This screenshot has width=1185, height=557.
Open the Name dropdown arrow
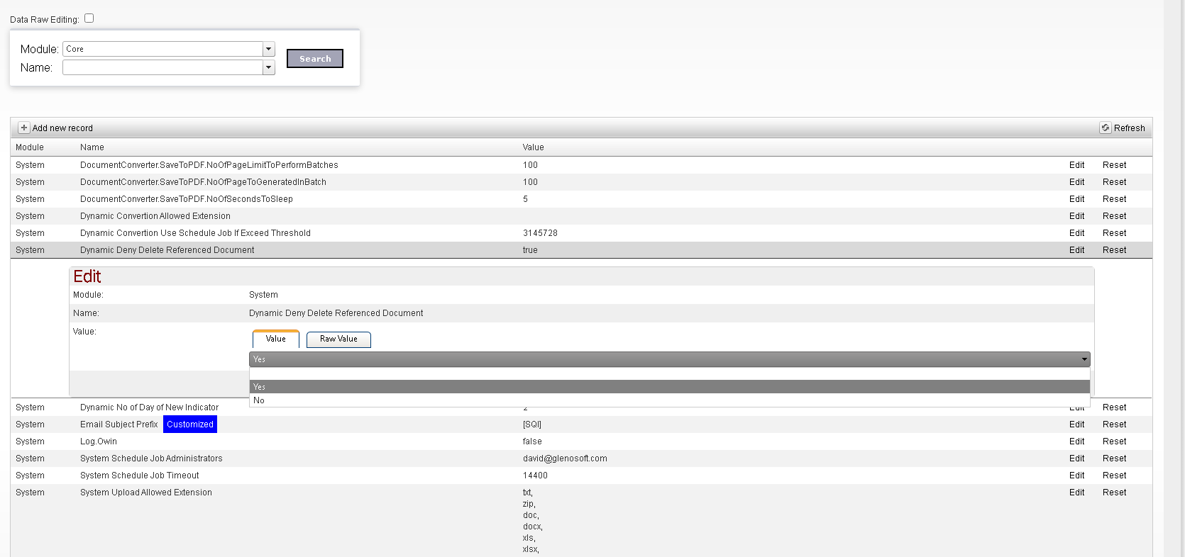click(269, 67)
